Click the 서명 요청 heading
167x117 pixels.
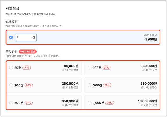[12, 8]
